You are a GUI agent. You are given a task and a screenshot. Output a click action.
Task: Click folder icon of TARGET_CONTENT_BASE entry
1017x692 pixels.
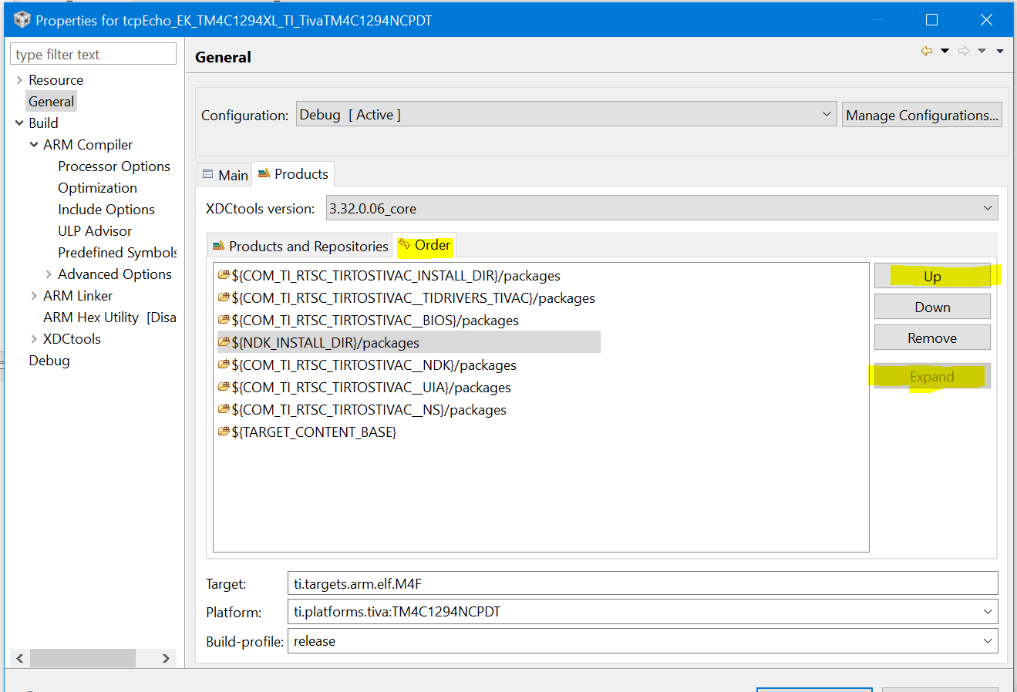click(224, 432)
